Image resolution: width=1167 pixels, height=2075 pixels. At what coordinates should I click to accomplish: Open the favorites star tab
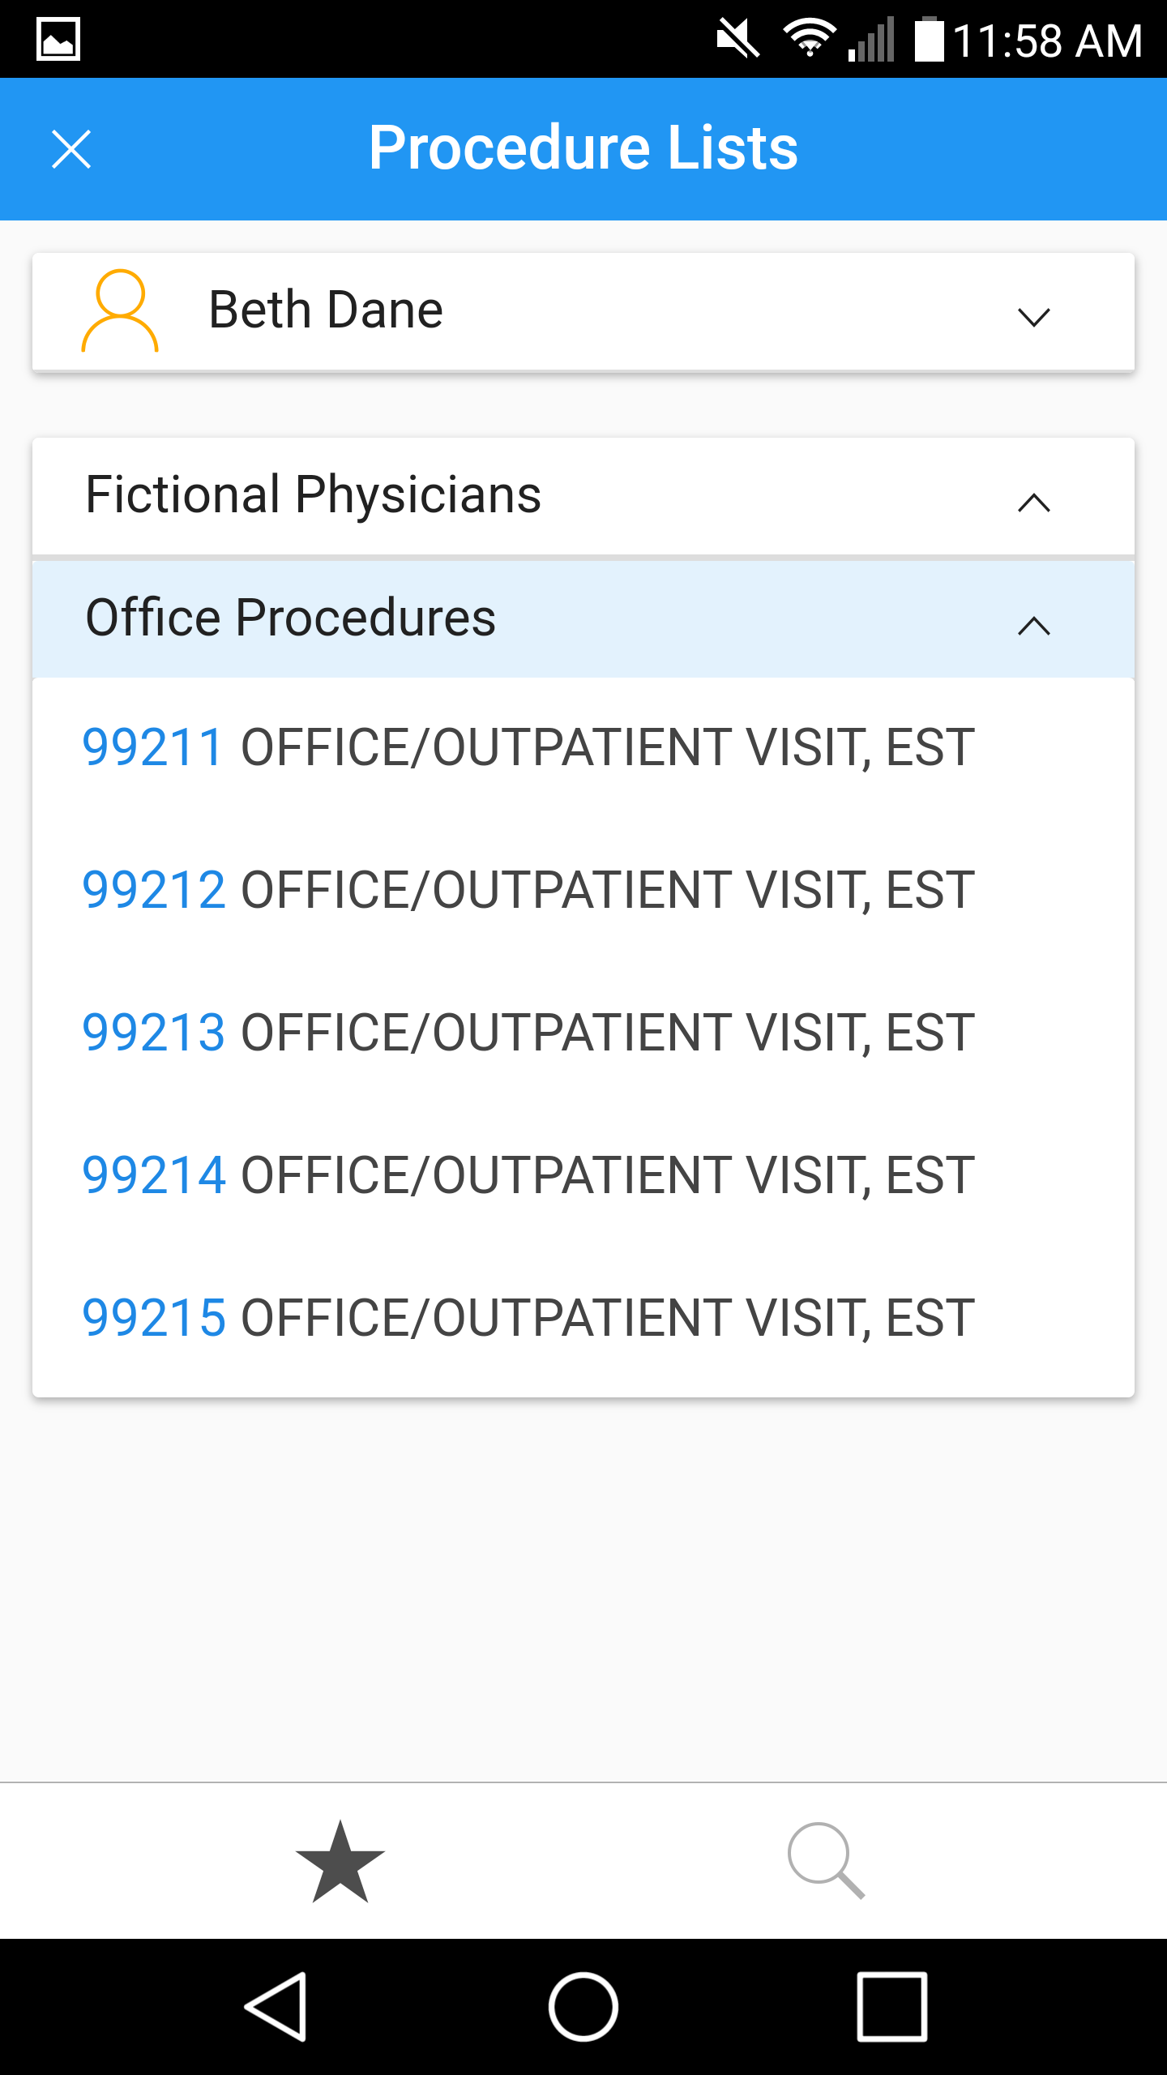340,1861
